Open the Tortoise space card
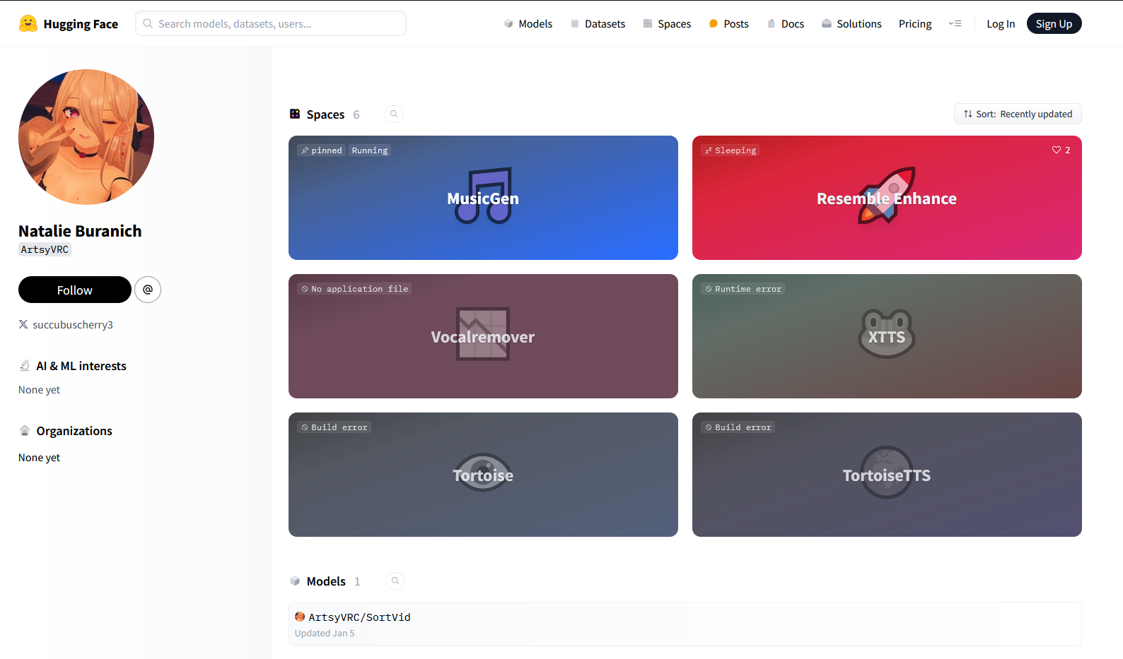The image size is (1123, 659). pyautogui.click(x=483, y=475)
